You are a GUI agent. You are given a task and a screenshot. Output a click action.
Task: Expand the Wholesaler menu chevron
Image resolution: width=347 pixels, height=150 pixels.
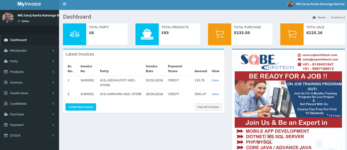53,51
